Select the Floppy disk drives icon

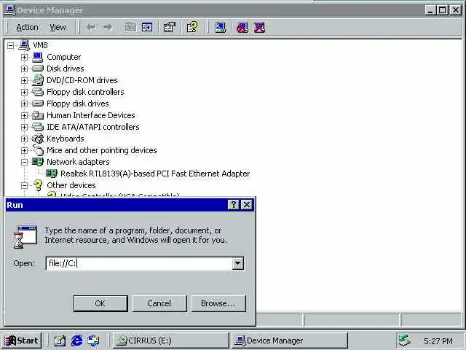click(x=38, y=104)
